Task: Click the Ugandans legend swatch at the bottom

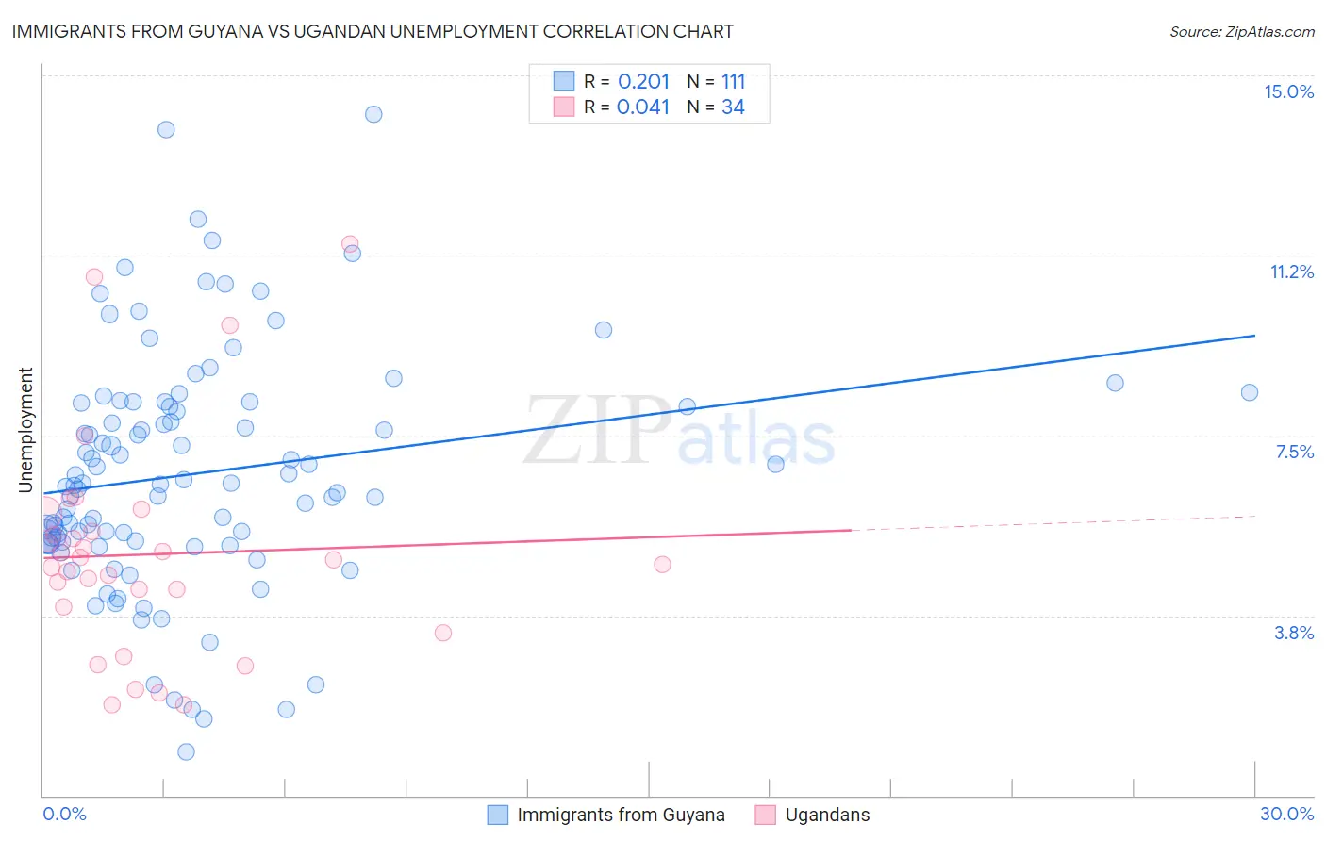Action: coord(766,815)
